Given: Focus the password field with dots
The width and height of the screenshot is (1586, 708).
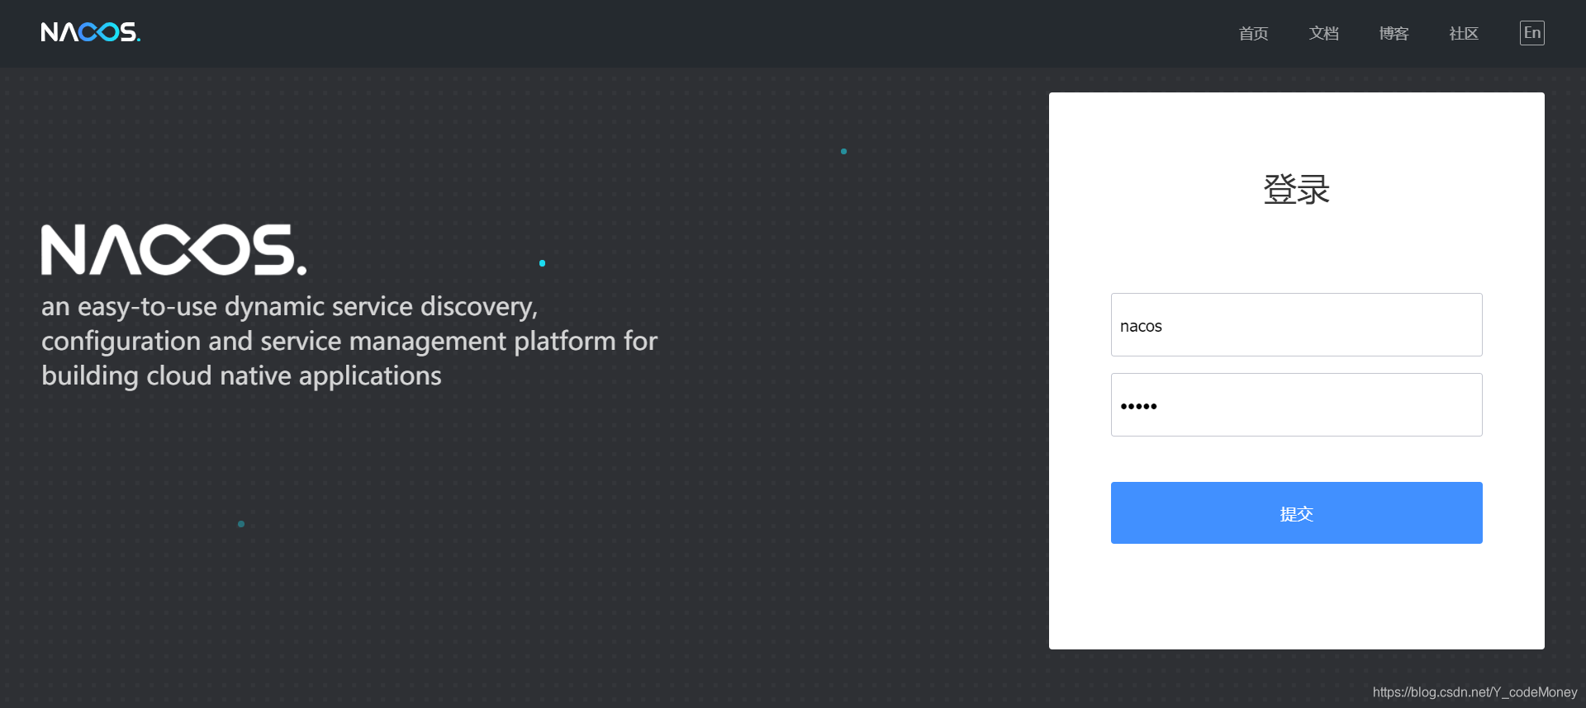Looking at the screenshot, I should [1297, 405].
